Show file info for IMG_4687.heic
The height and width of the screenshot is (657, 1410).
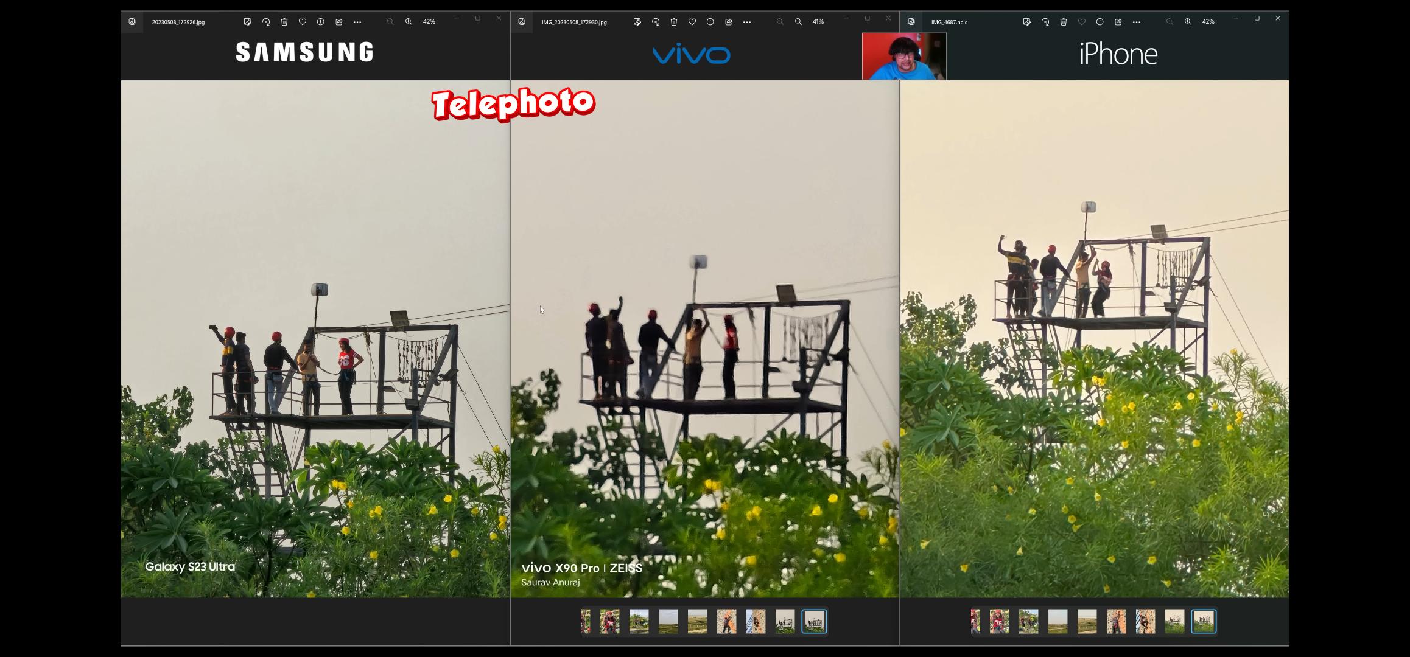coord(1100,22)
